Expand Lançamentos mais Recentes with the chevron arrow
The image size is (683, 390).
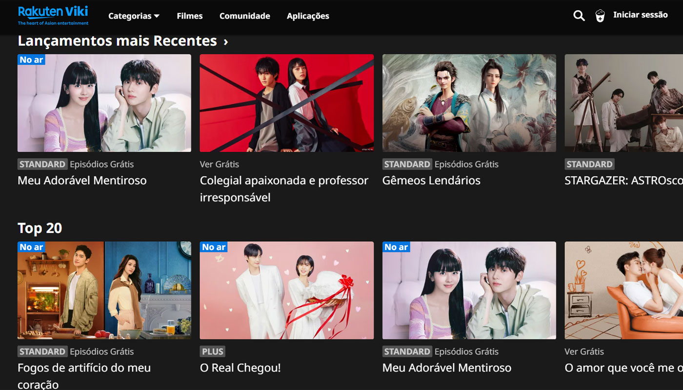[x=226, y=42]
